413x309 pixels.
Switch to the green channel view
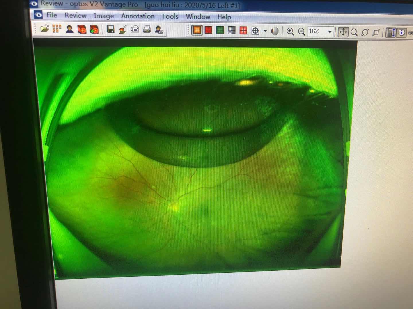(220, 30)
